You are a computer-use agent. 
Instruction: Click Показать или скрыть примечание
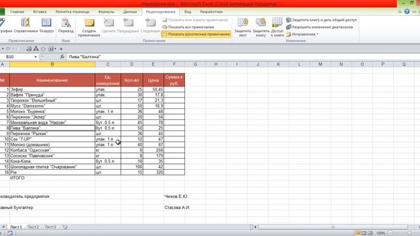click(195, 20)
